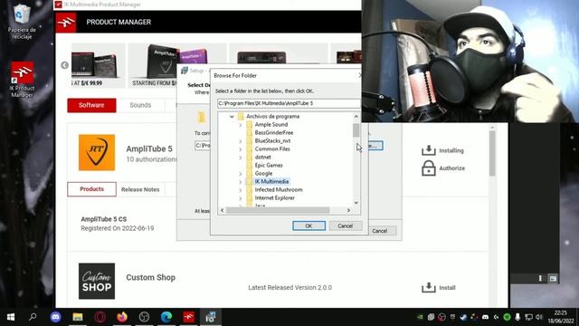The height and width of the screenshot is (326, 579).
Task: Open the taskbar search magnifier
Action: point(33,317)
